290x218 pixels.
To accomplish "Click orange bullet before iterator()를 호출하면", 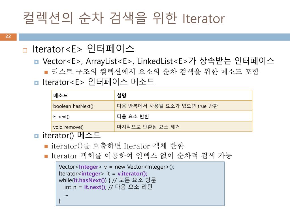I will coord(46,147).
